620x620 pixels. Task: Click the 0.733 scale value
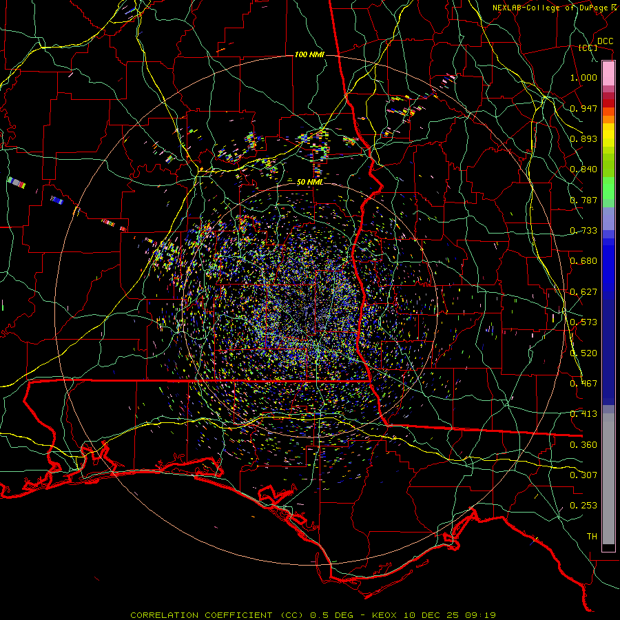(x=583, y=231)
